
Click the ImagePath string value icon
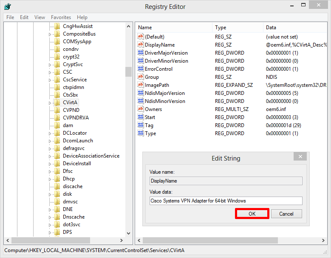click(x=140, y=85)
